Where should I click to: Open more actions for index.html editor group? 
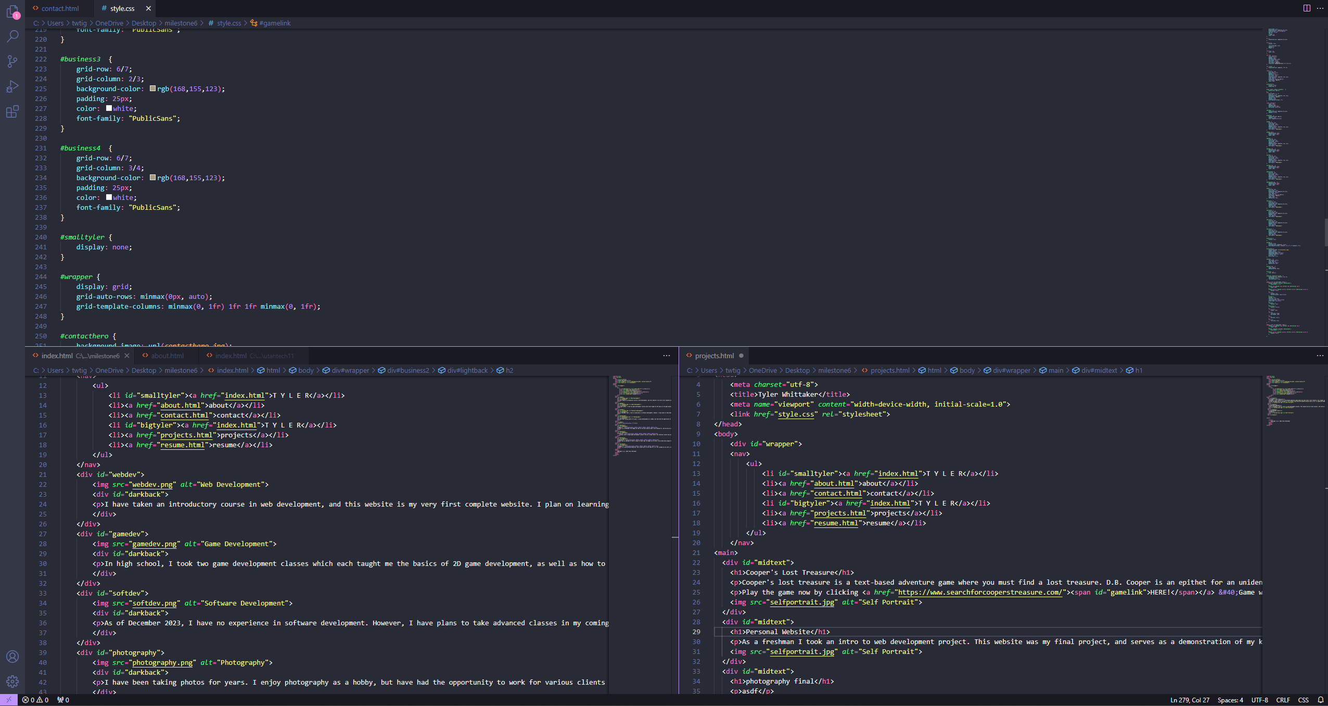pyautogui.click(x=667, y=356)
